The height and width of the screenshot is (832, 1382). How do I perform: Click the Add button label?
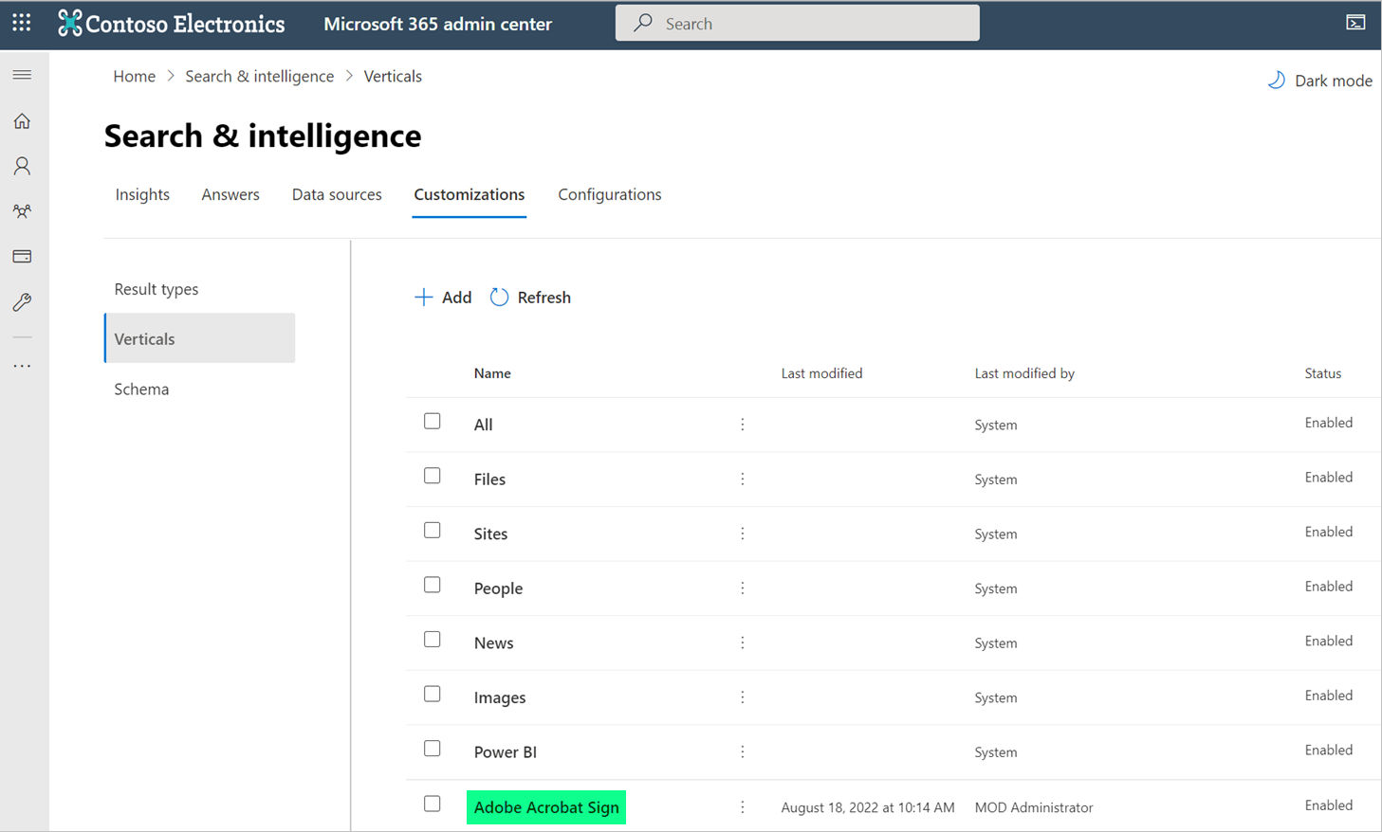pyautogui.click(x=457, y=298)
